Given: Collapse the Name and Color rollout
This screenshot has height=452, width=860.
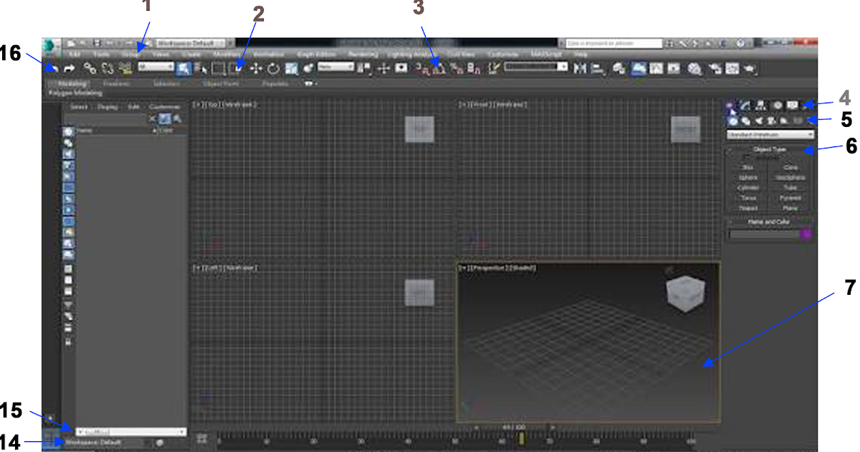Looking at the screenshot, I should (770, 222).
